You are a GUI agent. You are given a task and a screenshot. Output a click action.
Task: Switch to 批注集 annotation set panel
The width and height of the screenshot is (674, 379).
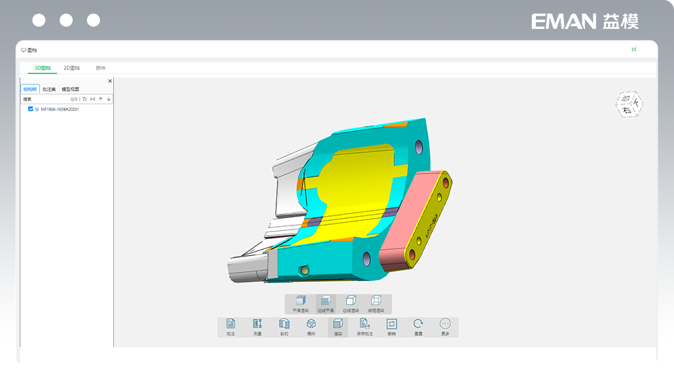click(x=49, y=89)
